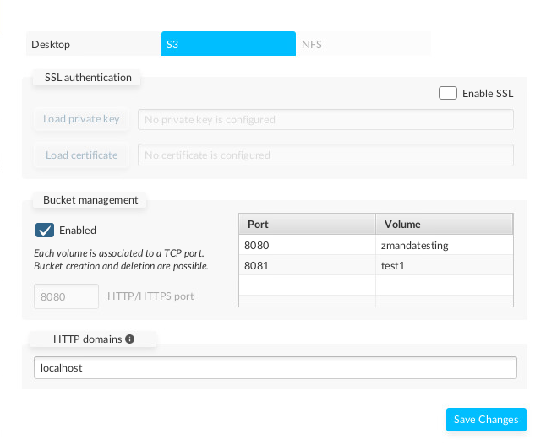The image size is (546, 445).
Task: Select the test1 volume cell
Action: (444, 265)
